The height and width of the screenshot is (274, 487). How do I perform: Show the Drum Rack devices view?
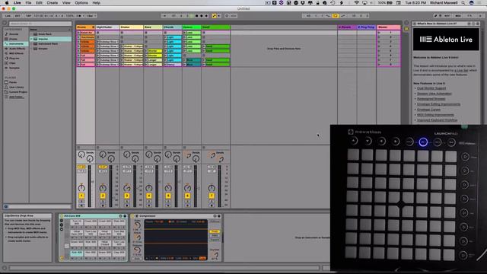coord(62,229)
